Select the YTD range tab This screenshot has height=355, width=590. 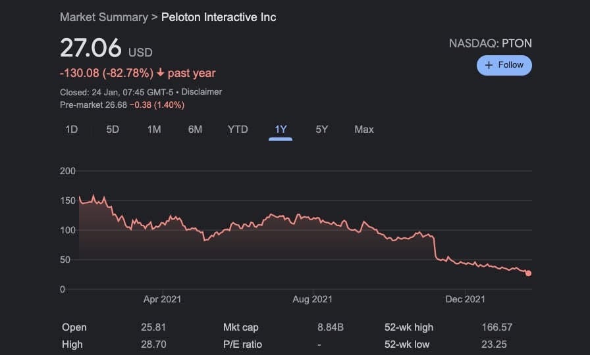point(238,130)
